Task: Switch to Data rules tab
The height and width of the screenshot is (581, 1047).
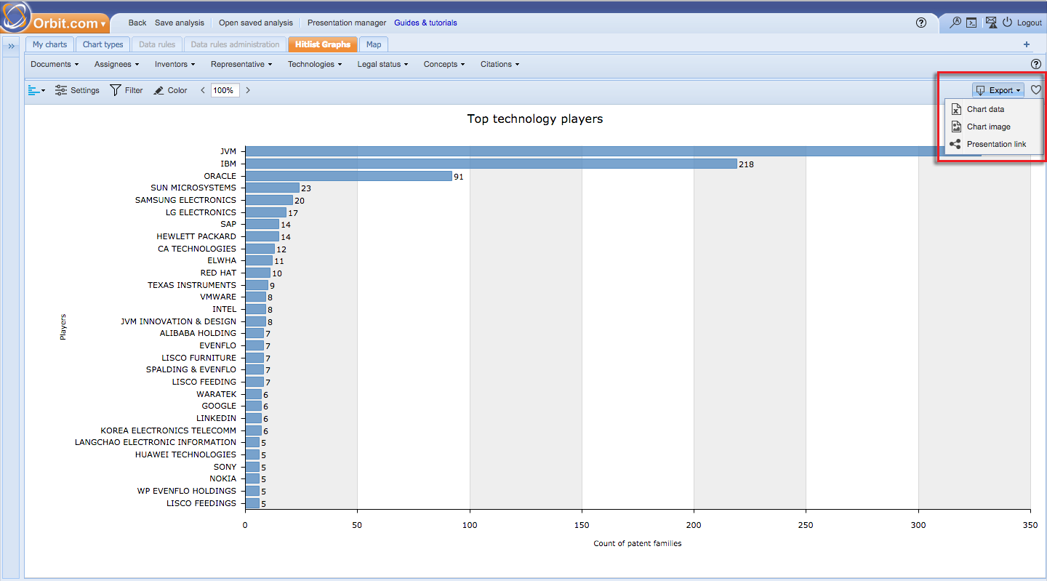Action: (x=157, y=44)
